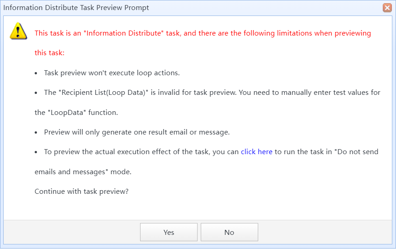Click the red "this task:" line
396x249 pixels.
click(49, 53)
